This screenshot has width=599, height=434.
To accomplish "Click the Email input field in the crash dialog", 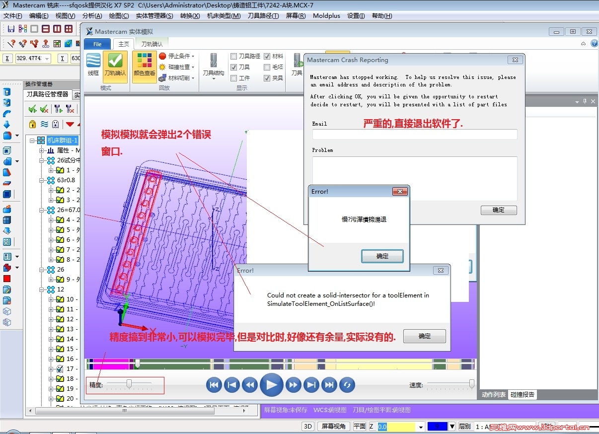I will click(415, 134).
